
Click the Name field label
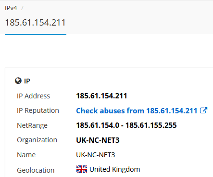pos(26,155)
